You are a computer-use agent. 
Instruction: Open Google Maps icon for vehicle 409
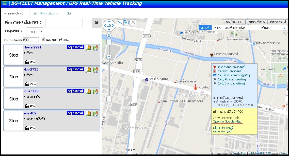95,113
